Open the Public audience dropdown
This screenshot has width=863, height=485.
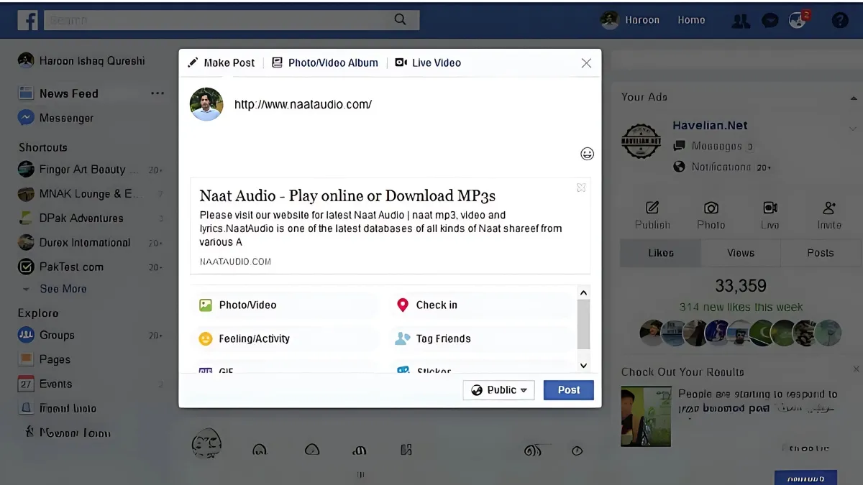[x=499, y=390]
